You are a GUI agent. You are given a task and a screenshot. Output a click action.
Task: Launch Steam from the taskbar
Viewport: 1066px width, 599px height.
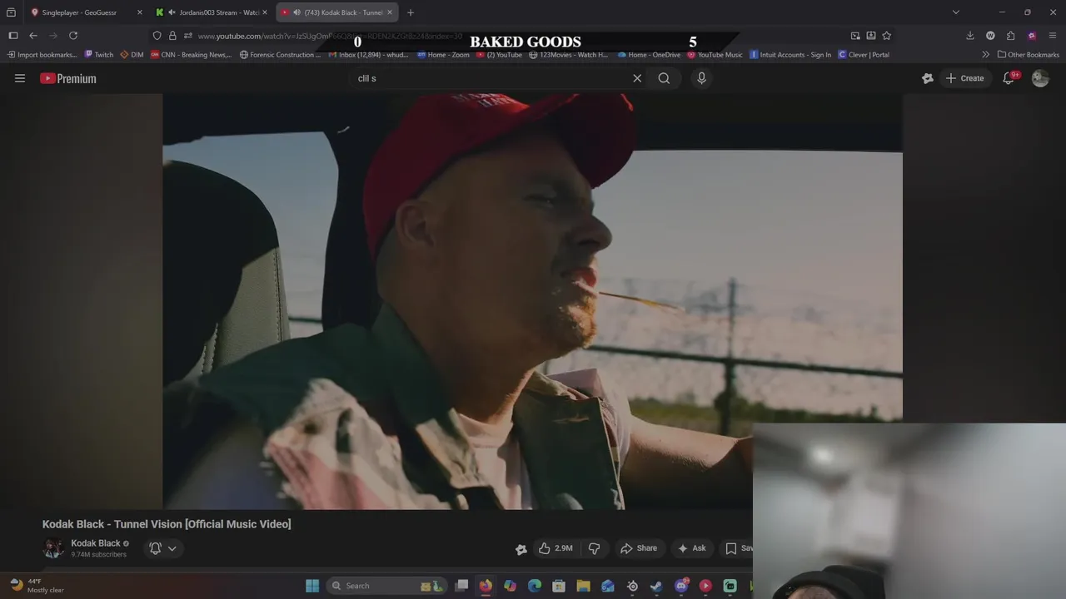(x=656, y=586)
